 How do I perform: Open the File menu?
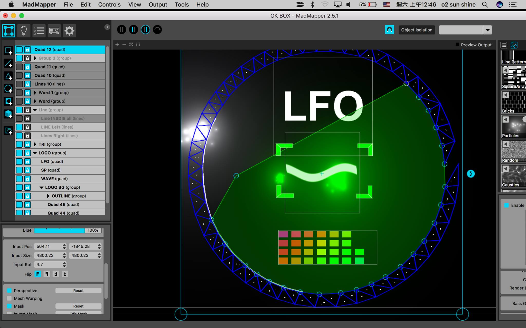68,5
